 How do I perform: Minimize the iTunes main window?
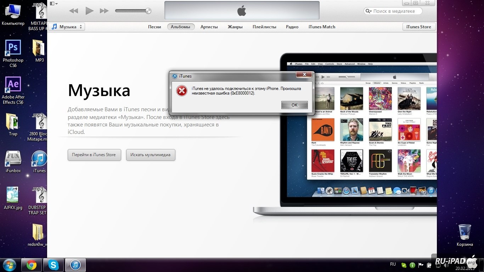[x=407, y=3]
